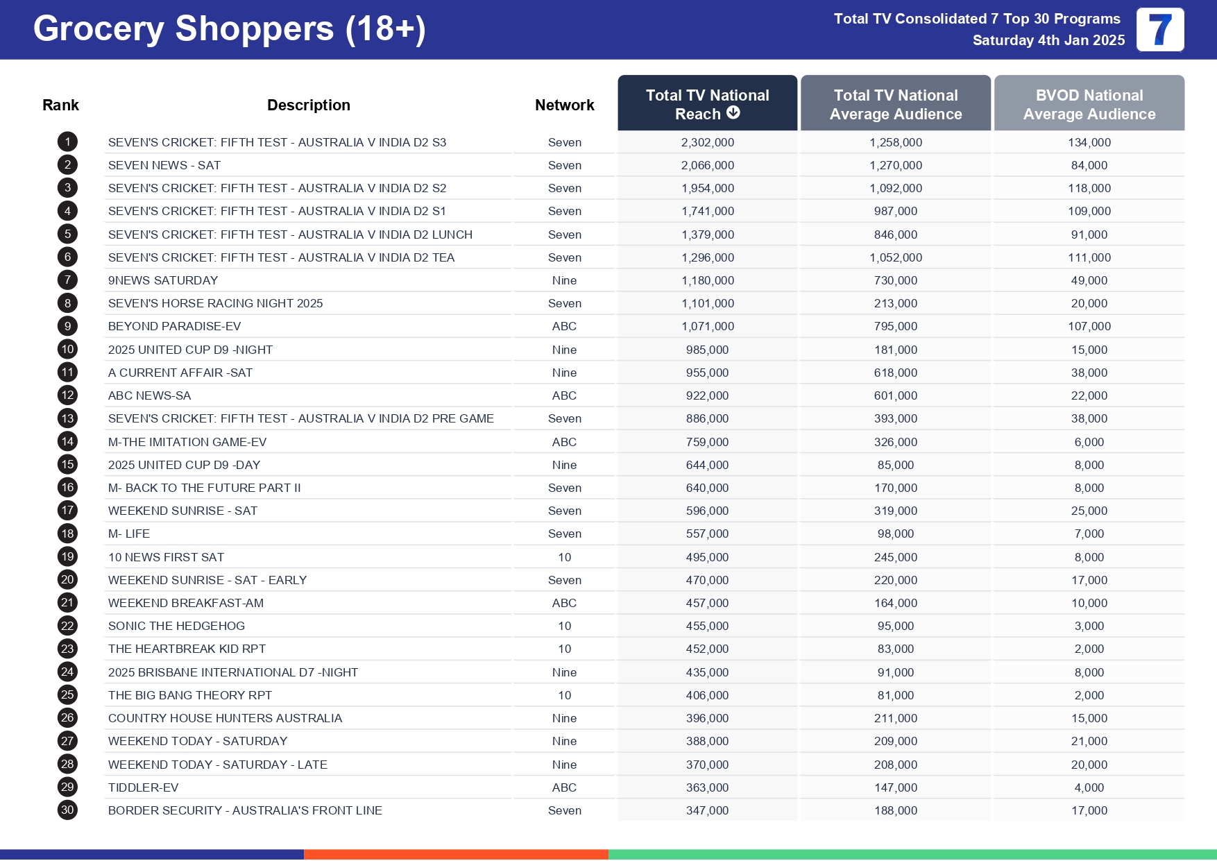Select the rank 30 circle badge
This screenshot has width=1217, height=861.
[x=67, y=810]
